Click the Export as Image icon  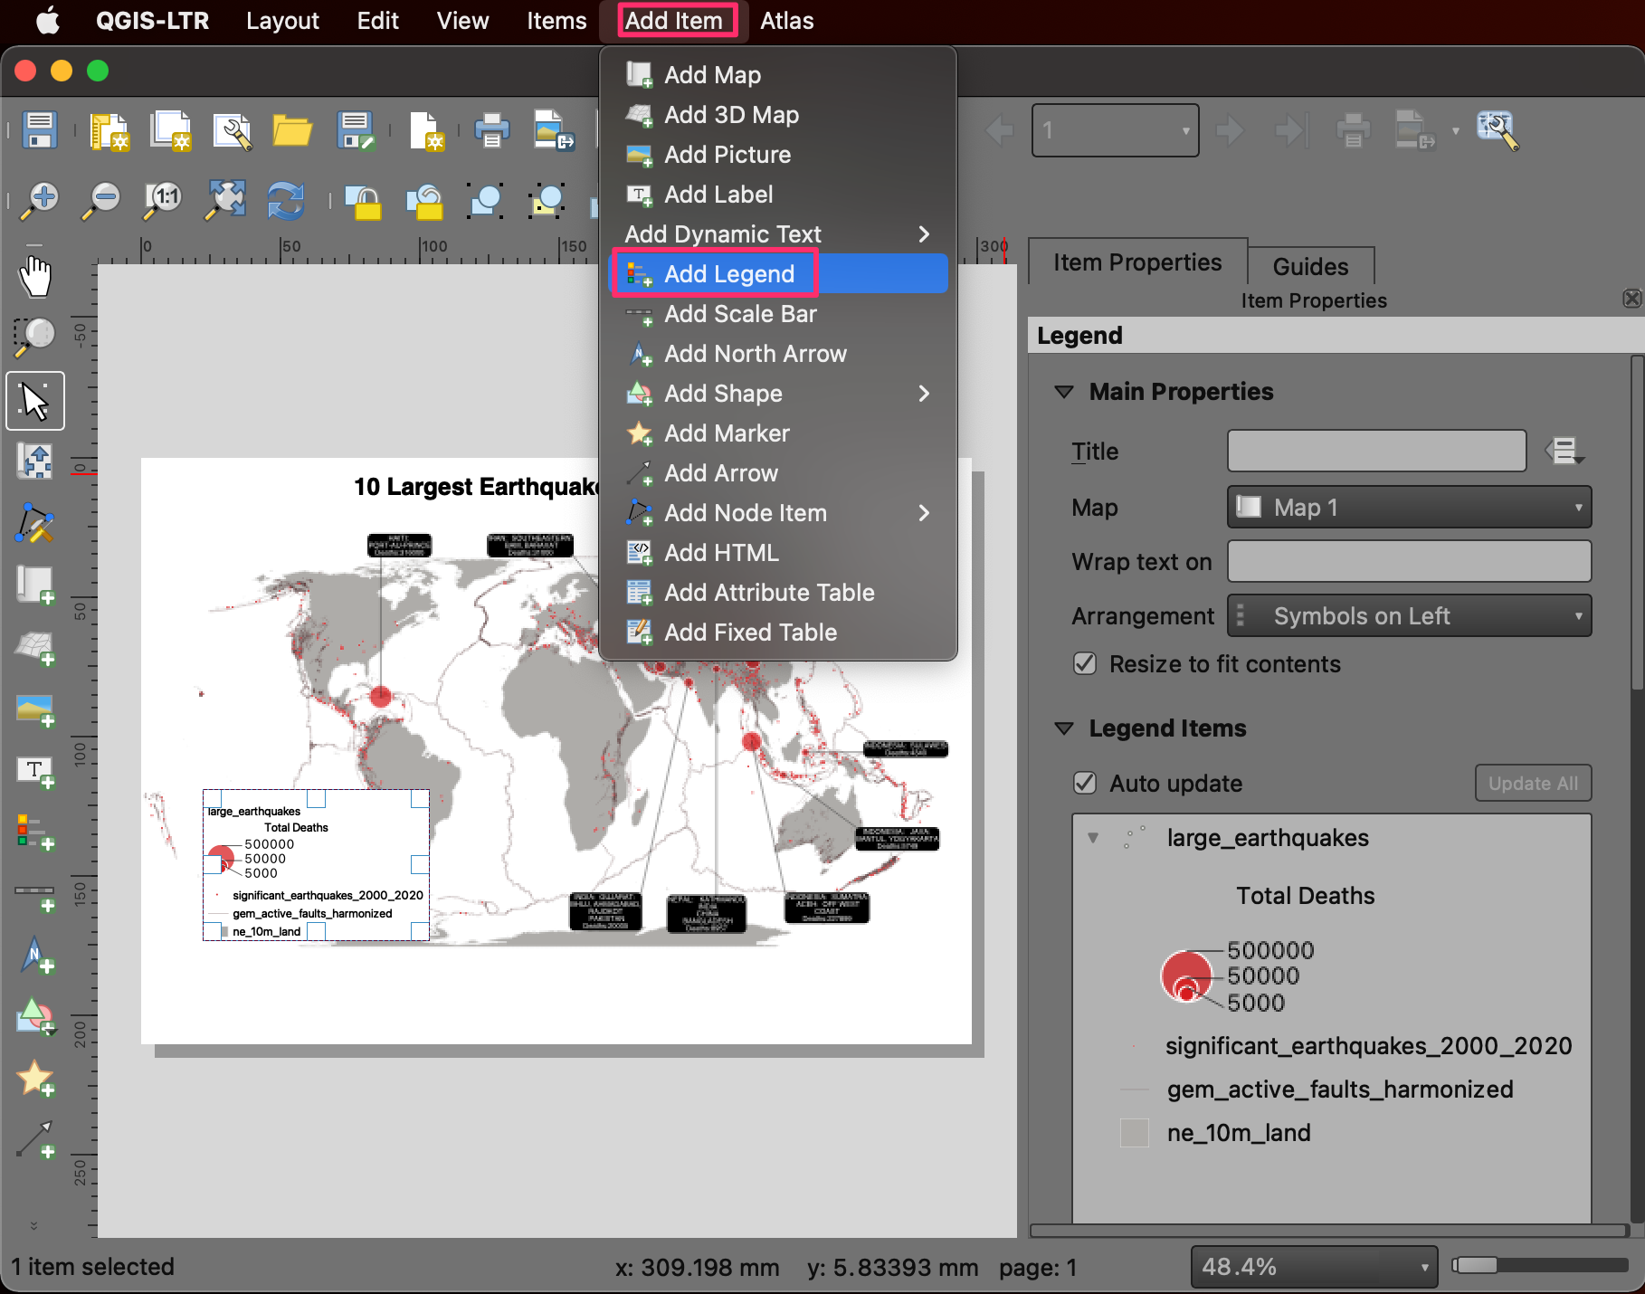pos(553,130)
